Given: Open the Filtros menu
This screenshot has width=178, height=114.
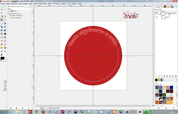Looking at the screenshot, I should pyautogui.click(x=50, y=4).
